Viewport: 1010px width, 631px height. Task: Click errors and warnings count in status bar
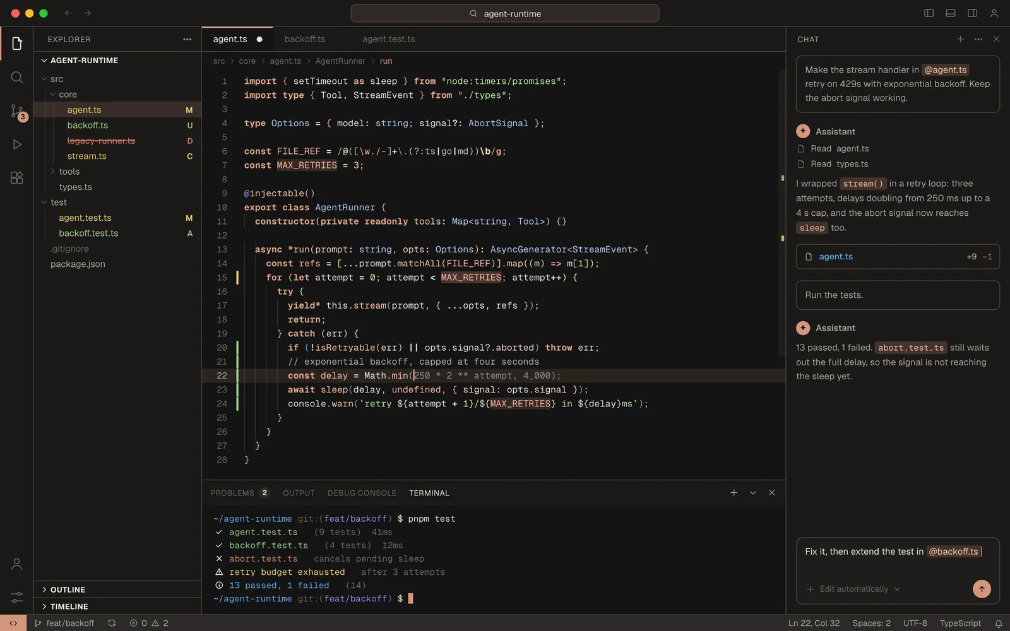pyautogui.click(x=149, y=623)
